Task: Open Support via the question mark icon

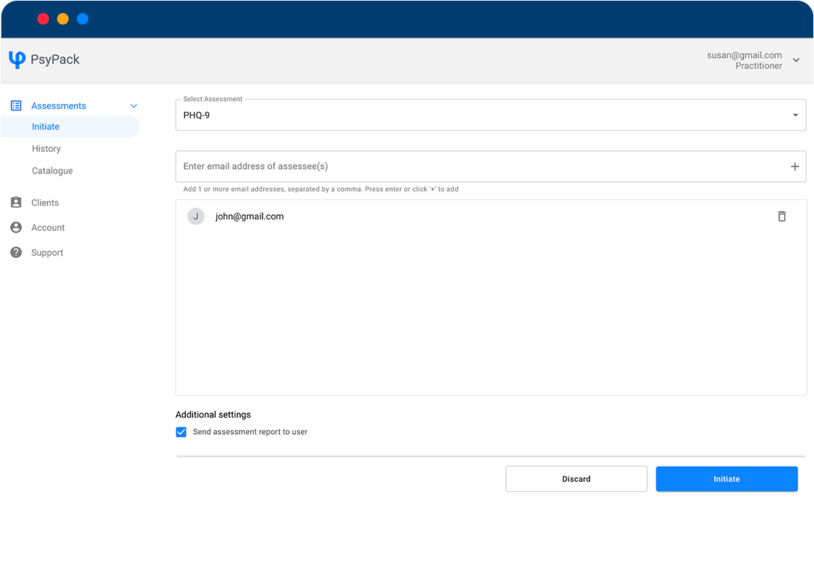Action: [16, 252]
